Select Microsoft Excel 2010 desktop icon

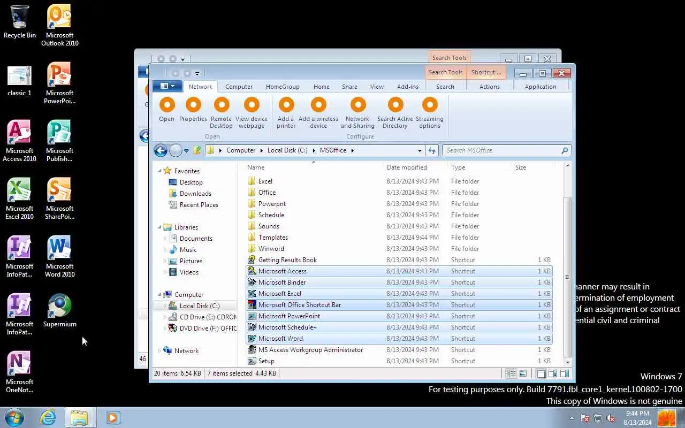(x=20, y=199)
